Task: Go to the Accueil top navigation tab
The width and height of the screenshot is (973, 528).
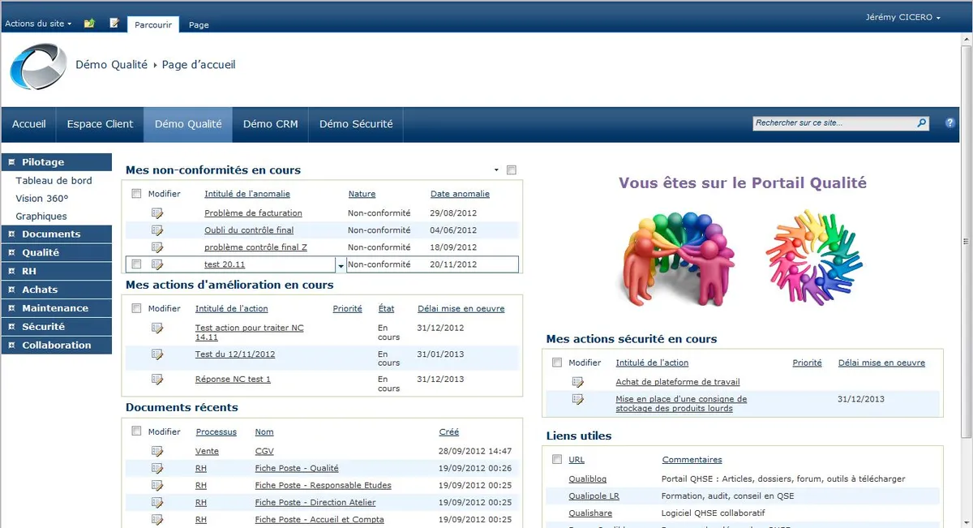Action: pyautogui.click(x=29, y=124)
